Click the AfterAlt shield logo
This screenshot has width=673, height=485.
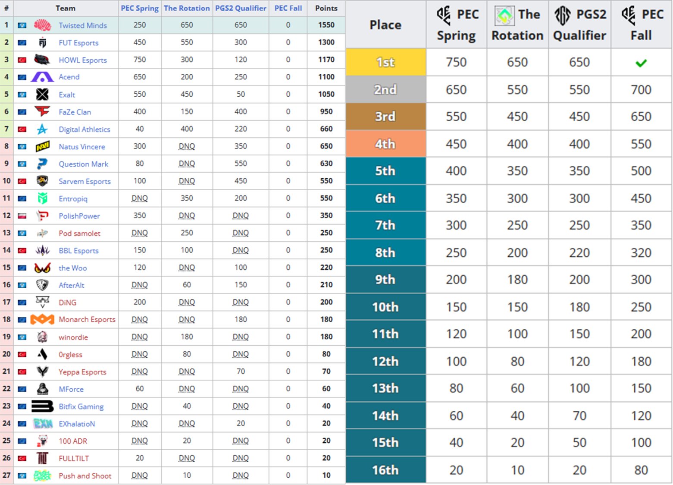42,285
